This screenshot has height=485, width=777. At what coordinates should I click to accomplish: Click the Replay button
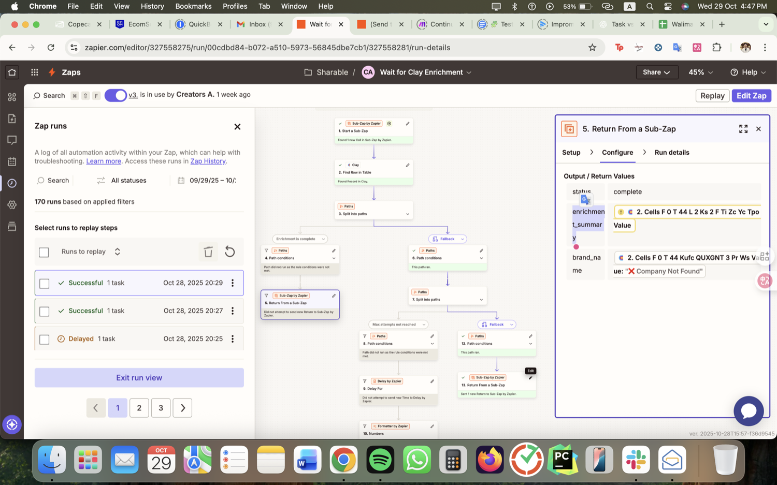click(712, 96)
